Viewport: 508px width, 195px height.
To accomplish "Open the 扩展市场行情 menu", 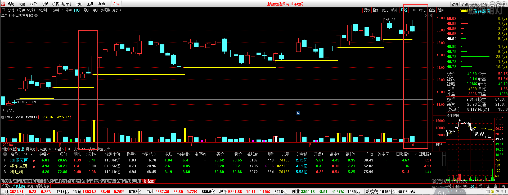I will 62,4.
